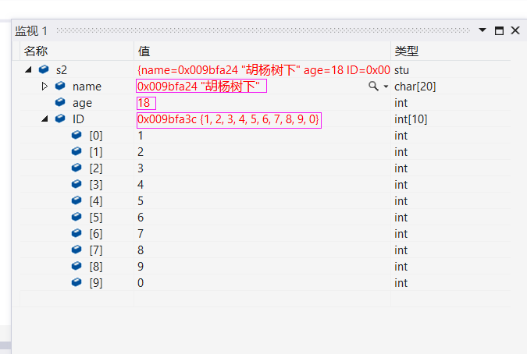Click the 监视 1 panel title
527x354 pixels.
[x=31, y=31]
